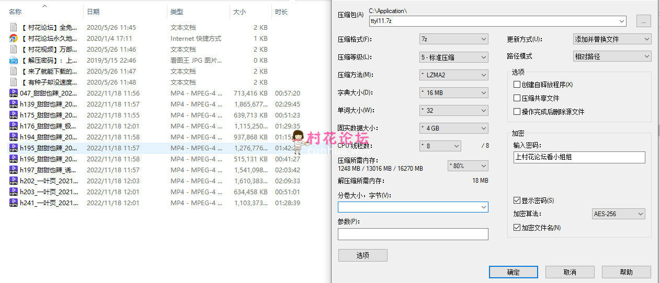Click the first text document icon in list
The image size is (660, 283).
[x=14, y=28]
